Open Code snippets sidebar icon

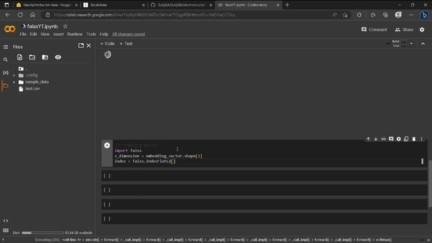click(5, 221)
